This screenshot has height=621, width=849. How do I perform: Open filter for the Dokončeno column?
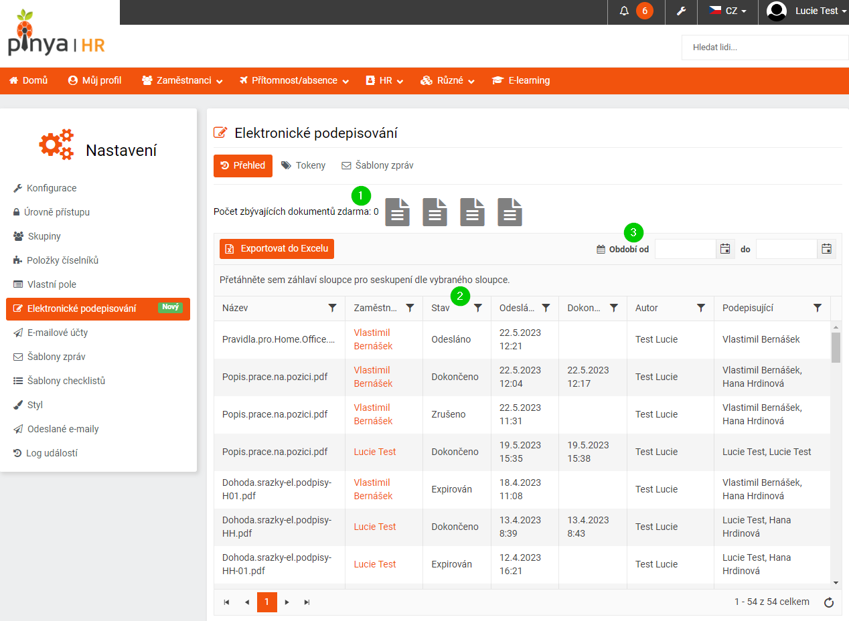pyautogui.click(x=614, y=308)
